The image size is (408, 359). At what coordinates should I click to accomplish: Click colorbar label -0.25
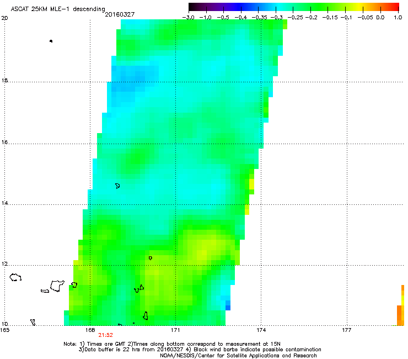(295, 18)
